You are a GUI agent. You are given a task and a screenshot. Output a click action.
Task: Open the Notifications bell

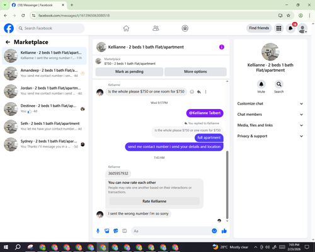tap(290, 28)
